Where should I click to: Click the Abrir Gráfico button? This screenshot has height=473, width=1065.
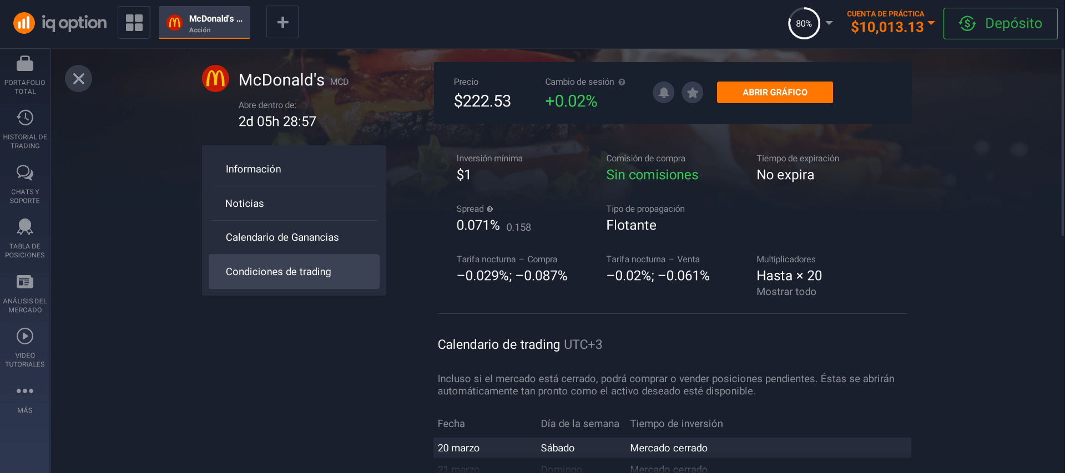(774, 93)
